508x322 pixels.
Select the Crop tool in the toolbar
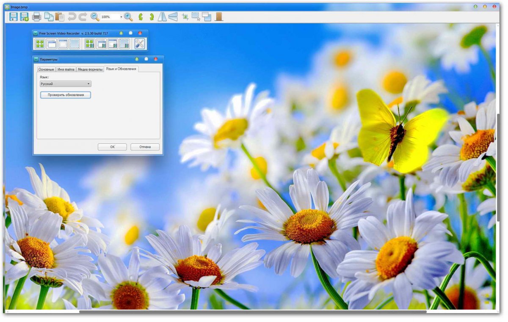185,17
